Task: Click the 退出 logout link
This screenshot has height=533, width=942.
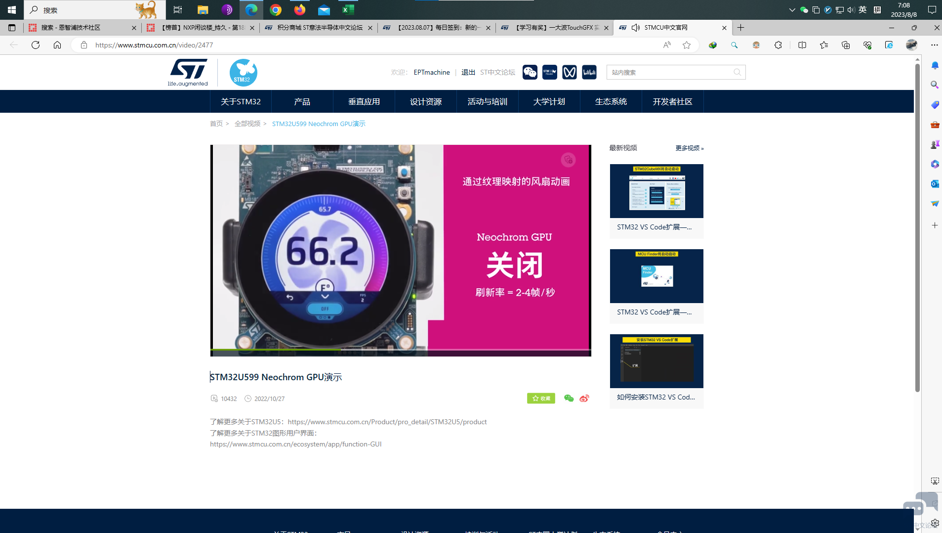Action: [x=468, y=72]
